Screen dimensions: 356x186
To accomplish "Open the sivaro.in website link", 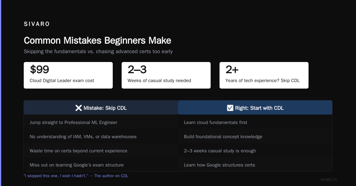I will click(x=329, y=179).
